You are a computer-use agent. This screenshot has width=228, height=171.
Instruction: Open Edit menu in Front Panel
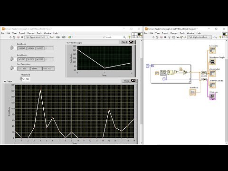coord(8,33)
